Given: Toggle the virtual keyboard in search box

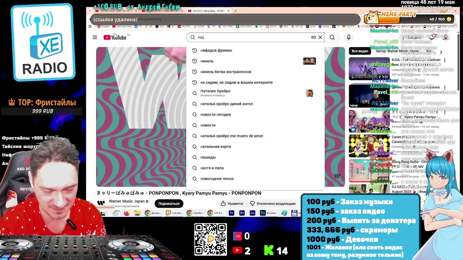Looking at the screenshot, I should point(314,37).
